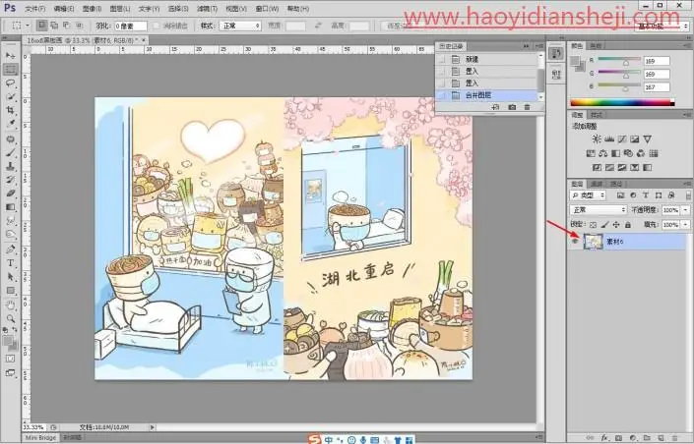
Task: Select the Quick Selection tool
Action: pos(10,96)
